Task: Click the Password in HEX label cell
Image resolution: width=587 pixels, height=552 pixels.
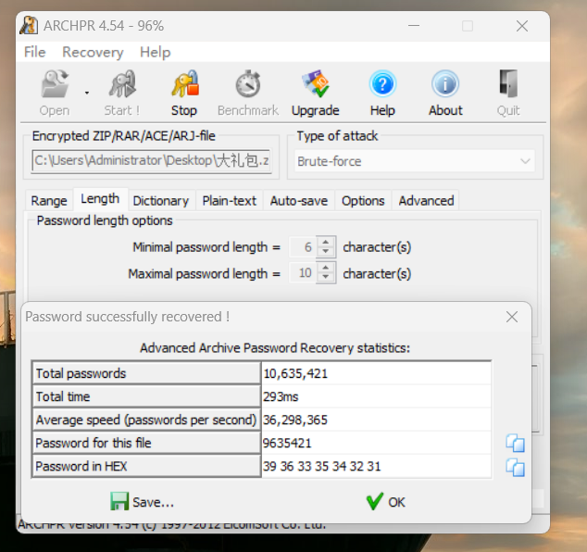Action: tap(146, 466)
